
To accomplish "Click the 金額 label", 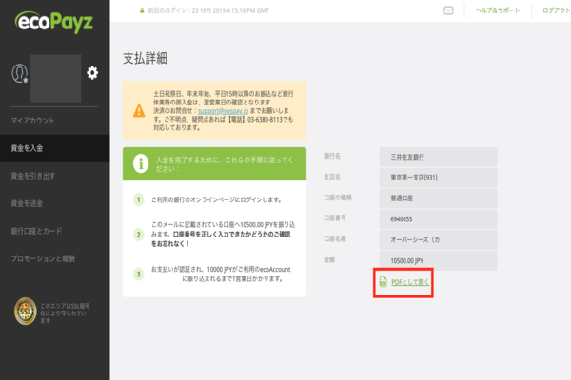I will coord(329,259).
